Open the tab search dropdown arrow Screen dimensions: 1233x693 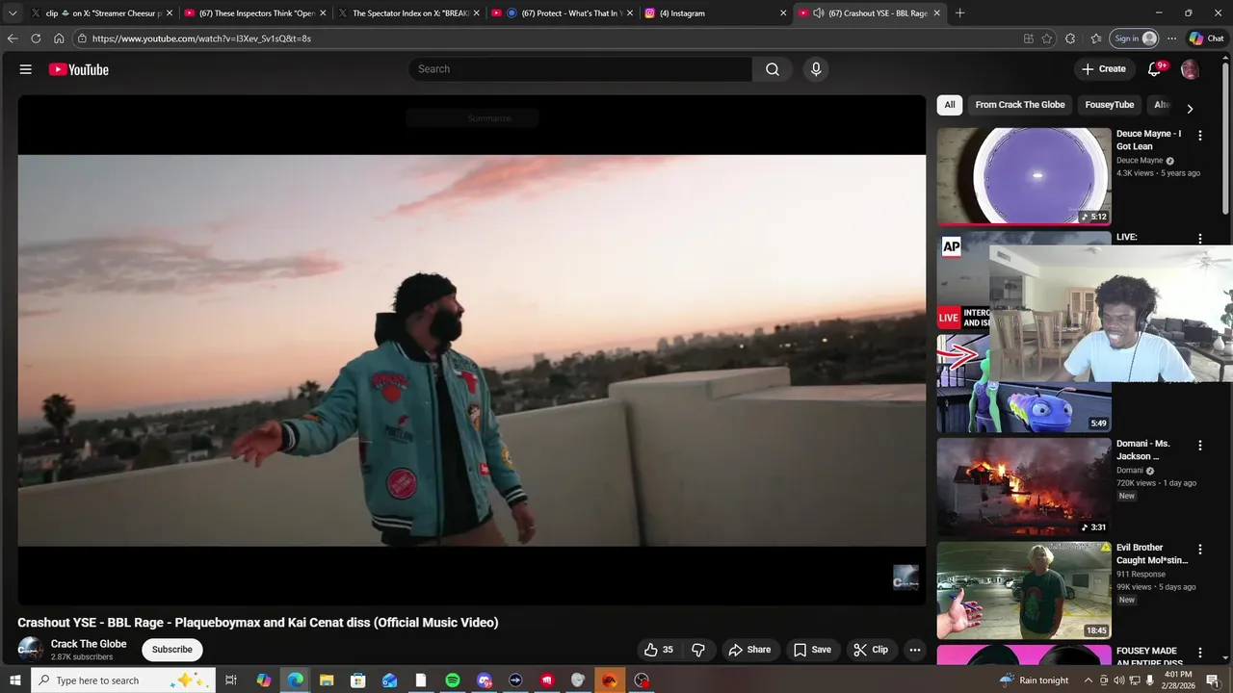click(13, 13)
